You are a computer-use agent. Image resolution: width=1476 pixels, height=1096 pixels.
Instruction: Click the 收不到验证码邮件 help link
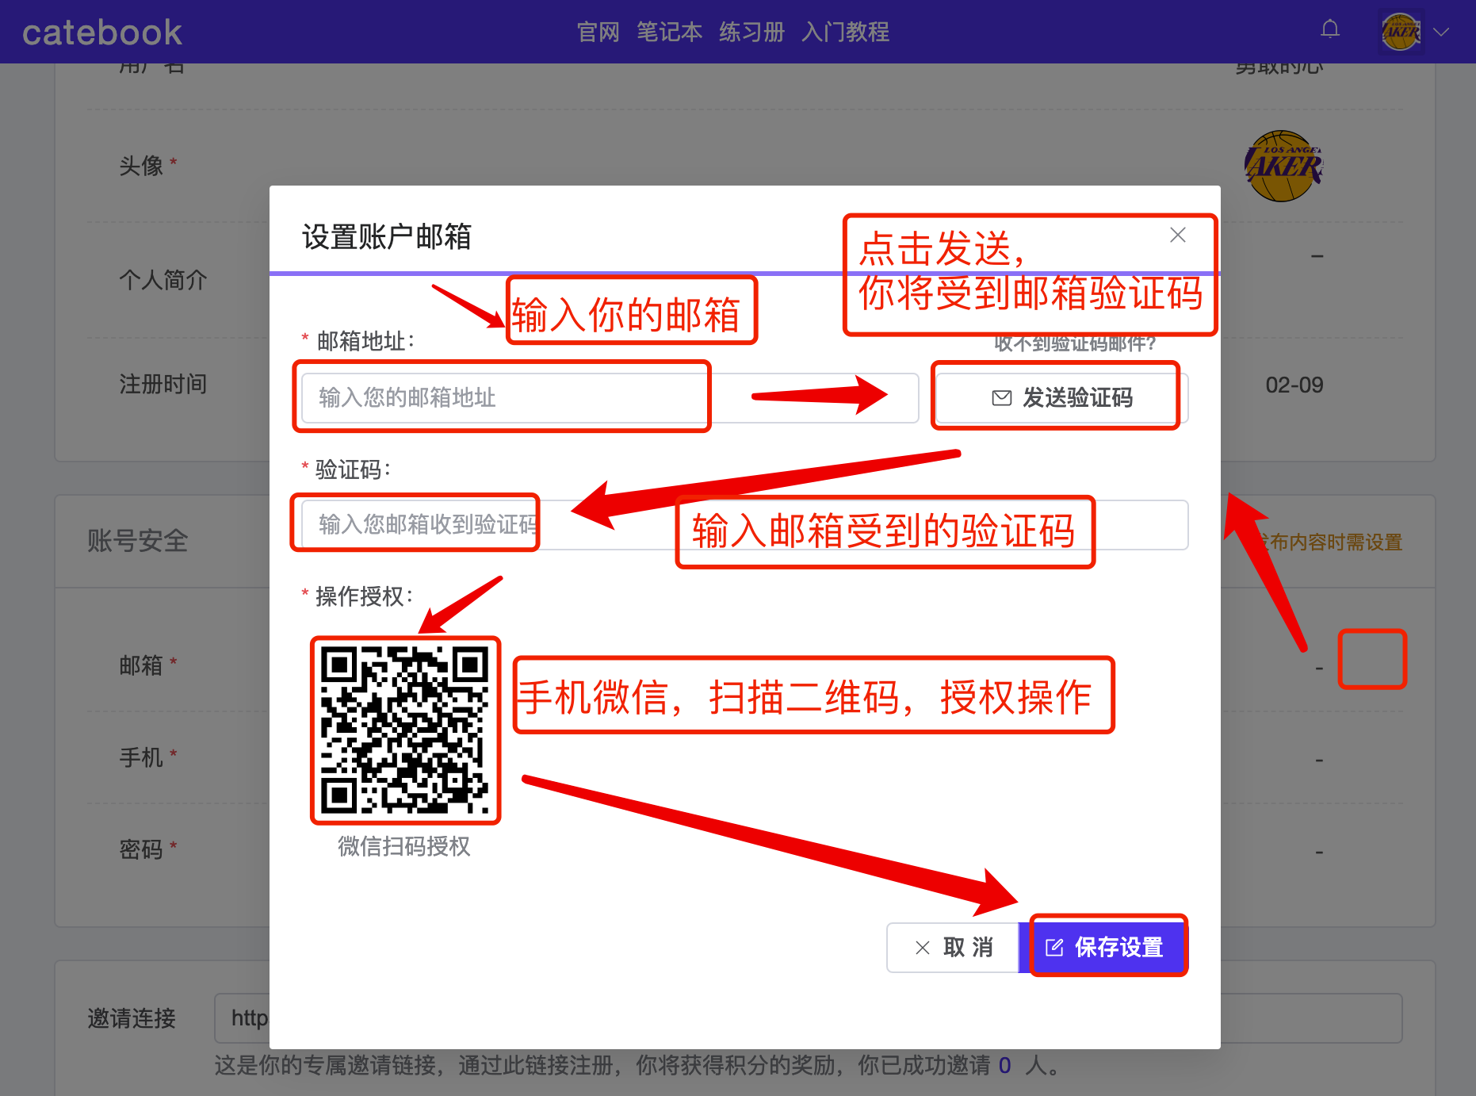[1075, 343]
